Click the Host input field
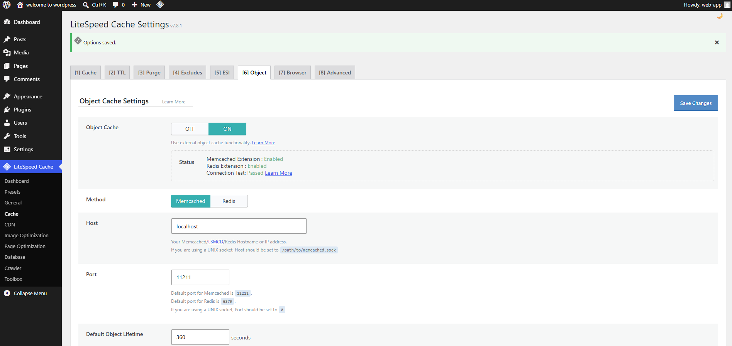 [x=239, y=226]
